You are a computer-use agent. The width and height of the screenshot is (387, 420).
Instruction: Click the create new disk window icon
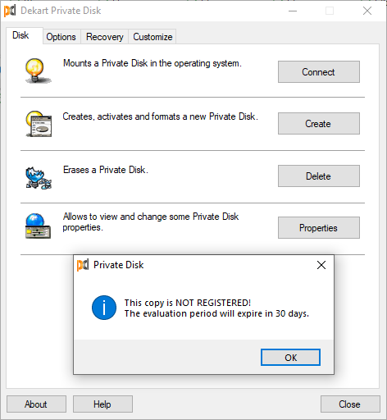[x=39, y=124]
